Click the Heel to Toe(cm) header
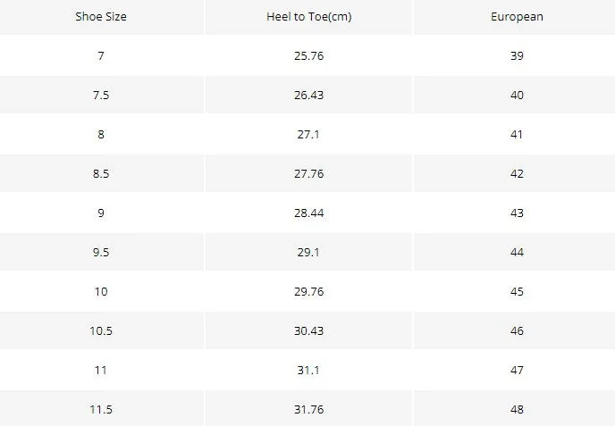 point(309,16)
